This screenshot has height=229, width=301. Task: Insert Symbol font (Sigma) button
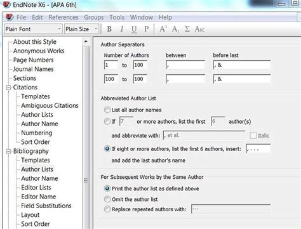[187, 29]
